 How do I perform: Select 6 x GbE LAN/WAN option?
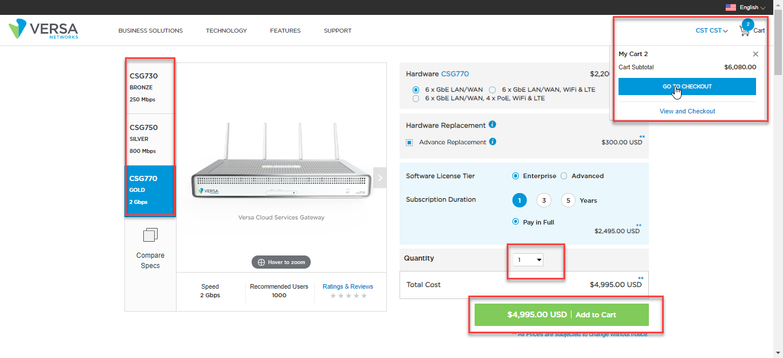[416, 90]
